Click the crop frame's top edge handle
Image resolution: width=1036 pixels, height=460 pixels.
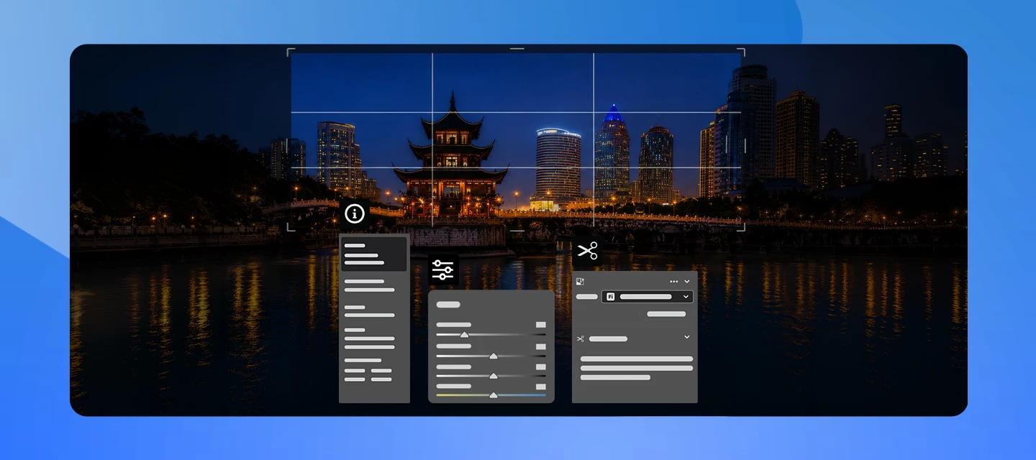[517, 50]
